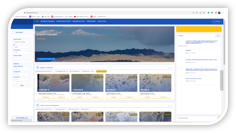
Task: Click the yellow banner above МЭДЭЭ panel
Action: (x=199, y=29)
